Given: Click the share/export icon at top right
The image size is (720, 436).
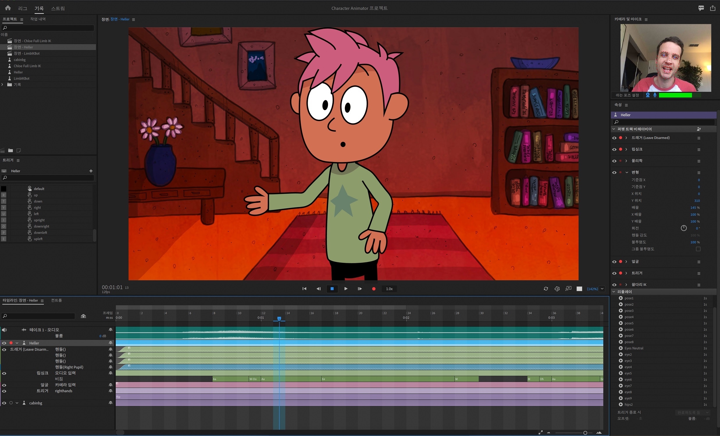Looking at the screenshot, I should 712,8.
